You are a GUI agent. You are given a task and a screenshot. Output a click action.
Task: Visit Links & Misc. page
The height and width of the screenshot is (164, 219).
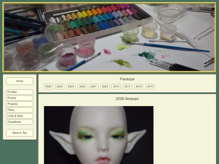point(19,116)
